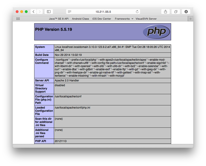Go forward with the Safari forward arrow

pyautogui.click(x=40, y=12)
